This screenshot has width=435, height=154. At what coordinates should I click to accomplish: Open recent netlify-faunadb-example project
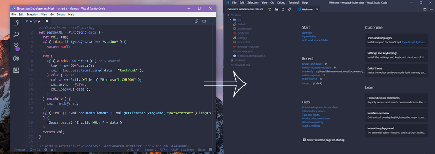[317, 67]
